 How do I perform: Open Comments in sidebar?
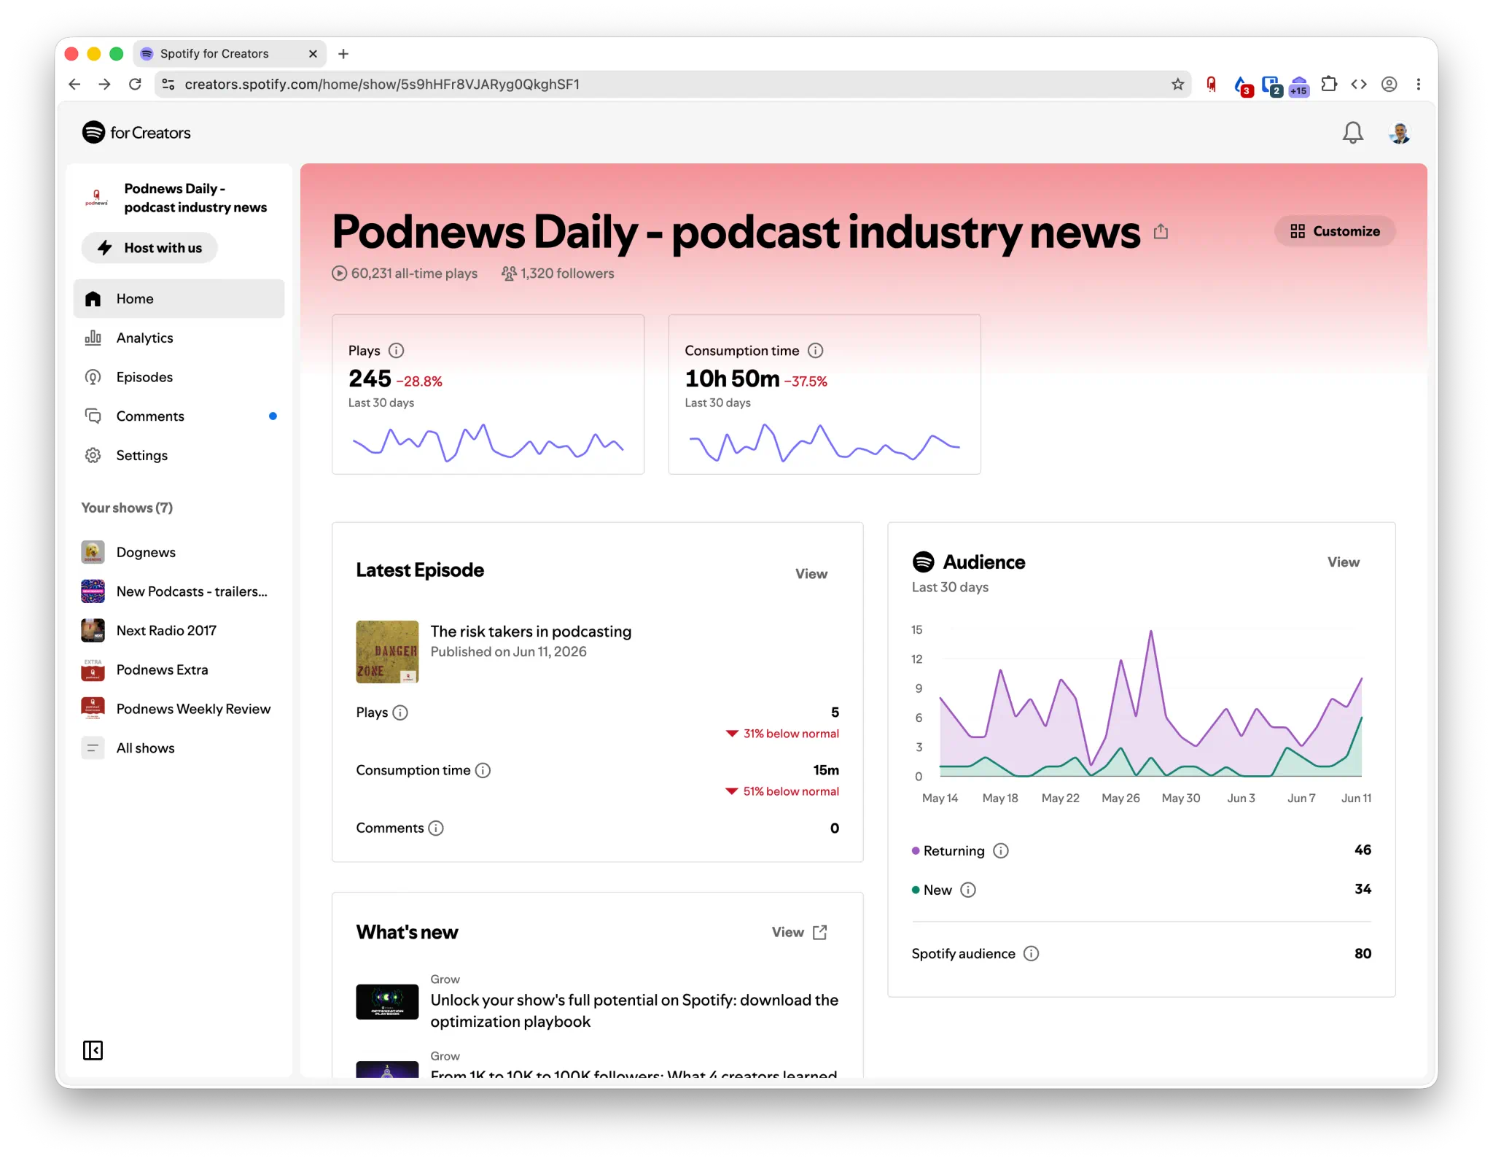(x=179, y=416)
